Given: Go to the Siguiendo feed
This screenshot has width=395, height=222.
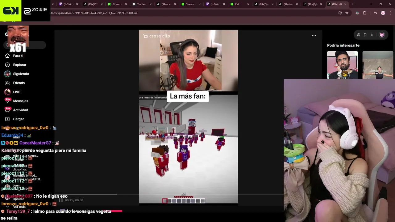Looking at the screenshot, I should click(21, 74).
